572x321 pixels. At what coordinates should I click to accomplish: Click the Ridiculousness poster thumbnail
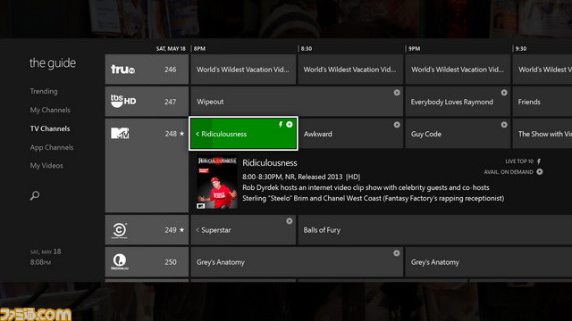217,182
